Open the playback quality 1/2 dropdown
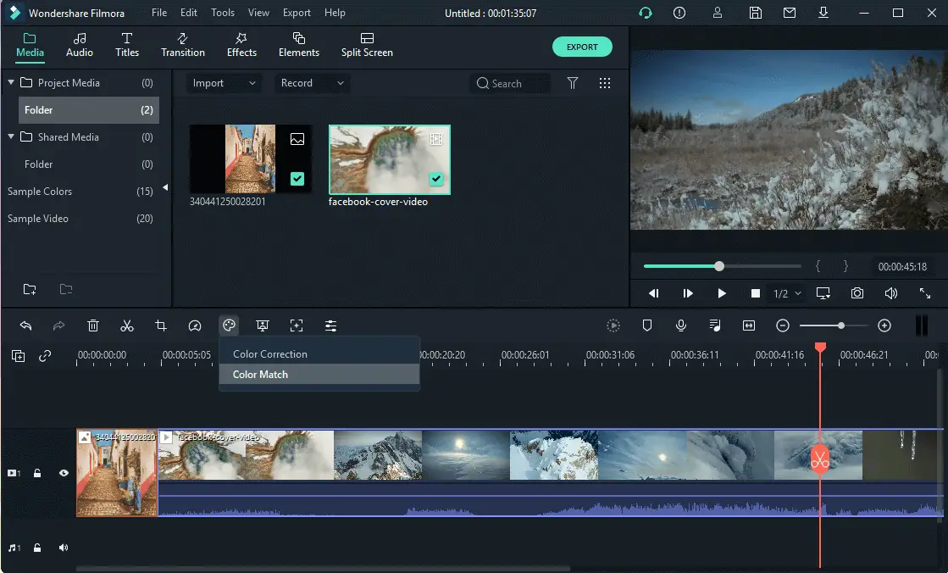Viewport: 948px width, 573px height. (x=784, y=293)
